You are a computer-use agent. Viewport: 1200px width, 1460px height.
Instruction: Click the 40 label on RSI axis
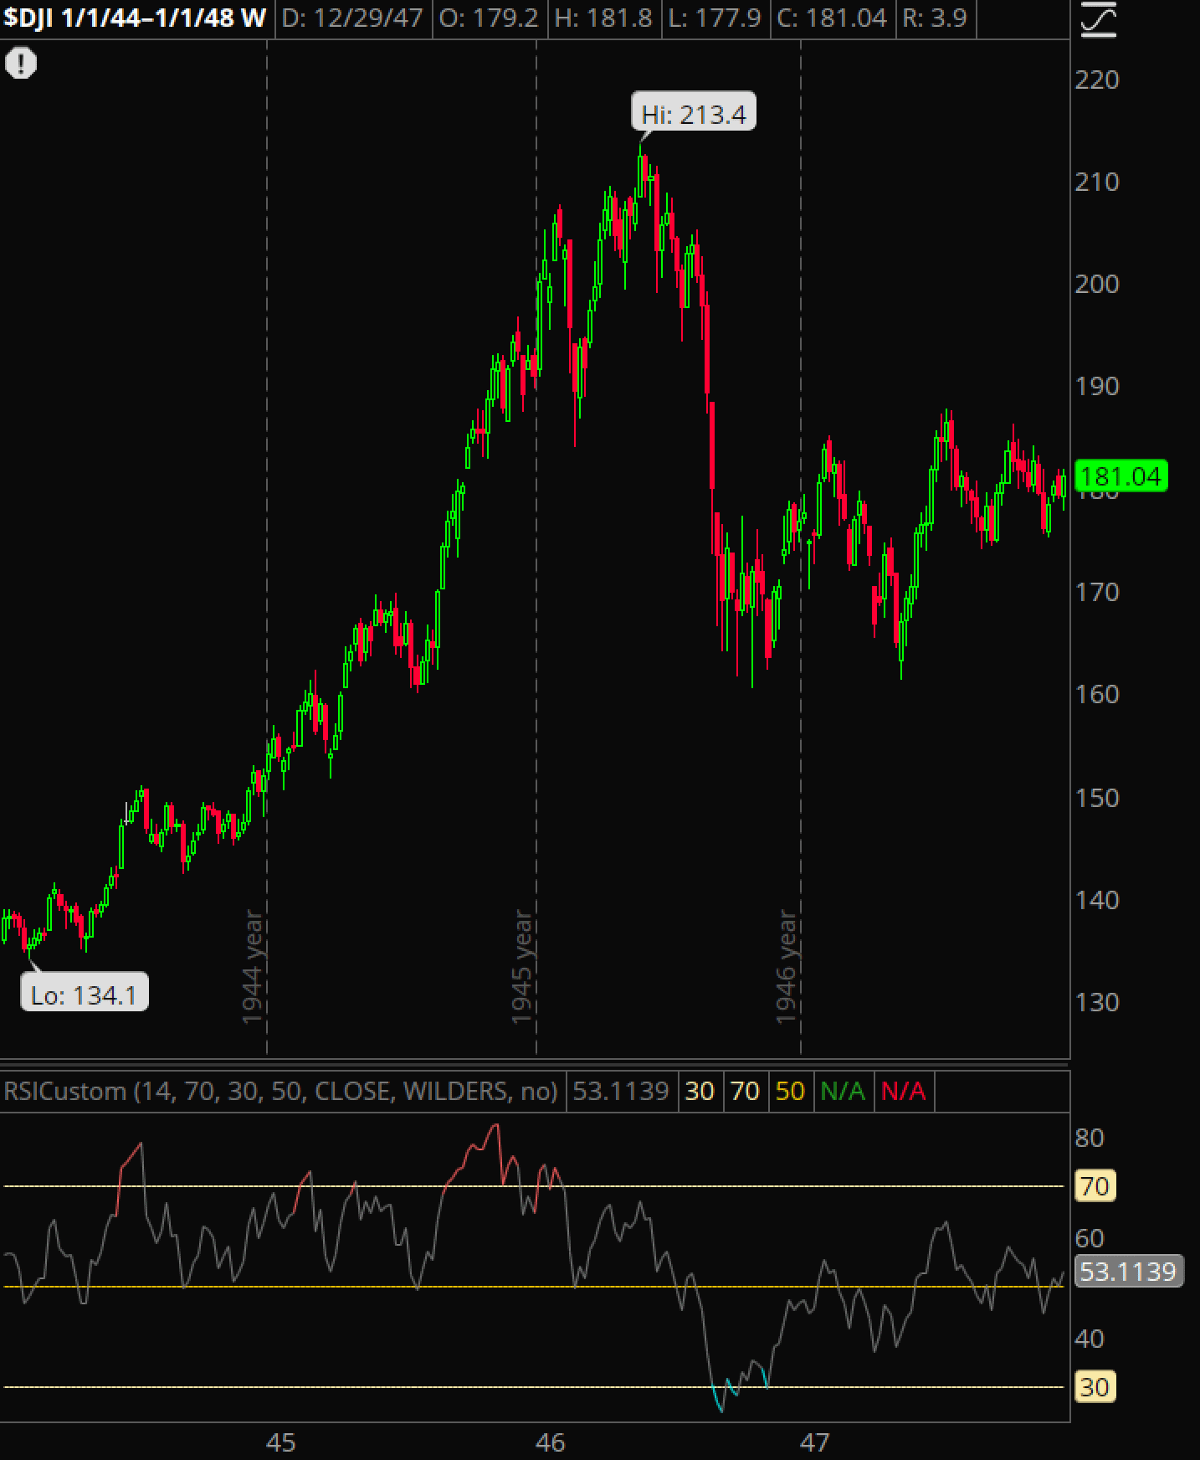click(1090, 1339)
